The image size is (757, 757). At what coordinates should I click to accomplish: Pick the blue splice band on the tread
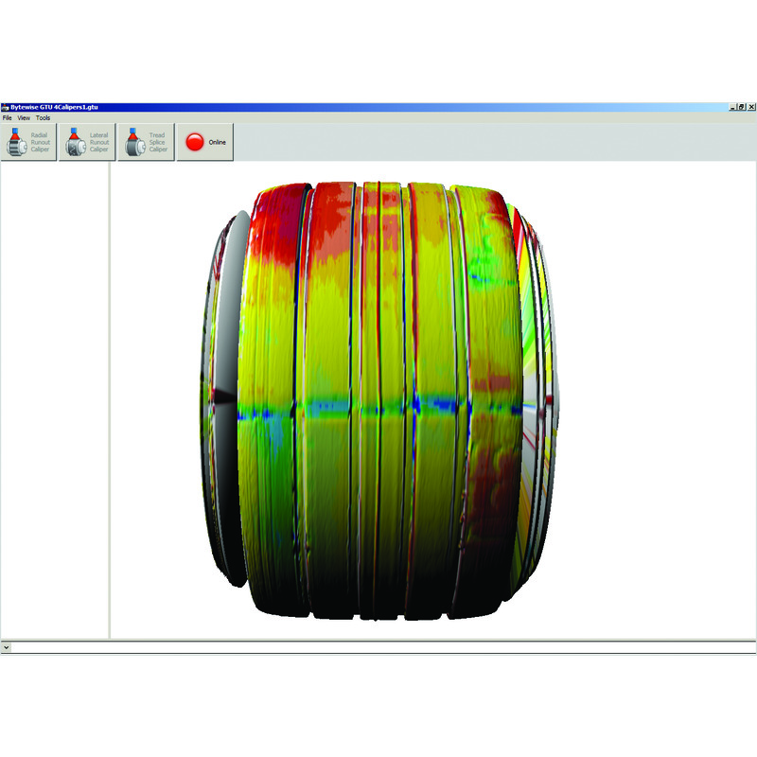pyautogui.click(x=378, y=409)
